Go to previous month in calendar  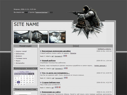18,72
